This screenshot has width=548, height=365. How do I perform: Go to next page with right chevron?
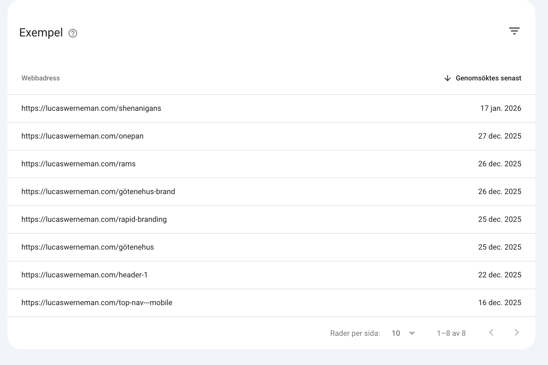click(x=517, y=333)
